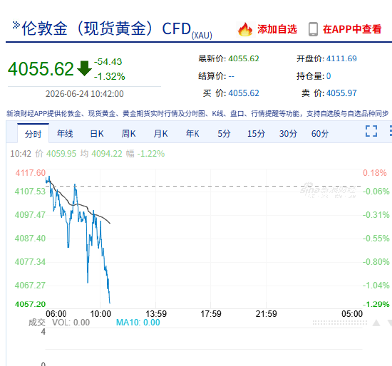The height and width of the screenshot is (366, 392).
Task: Expand the chart to fullscreen
Action: tap(371, 131)
